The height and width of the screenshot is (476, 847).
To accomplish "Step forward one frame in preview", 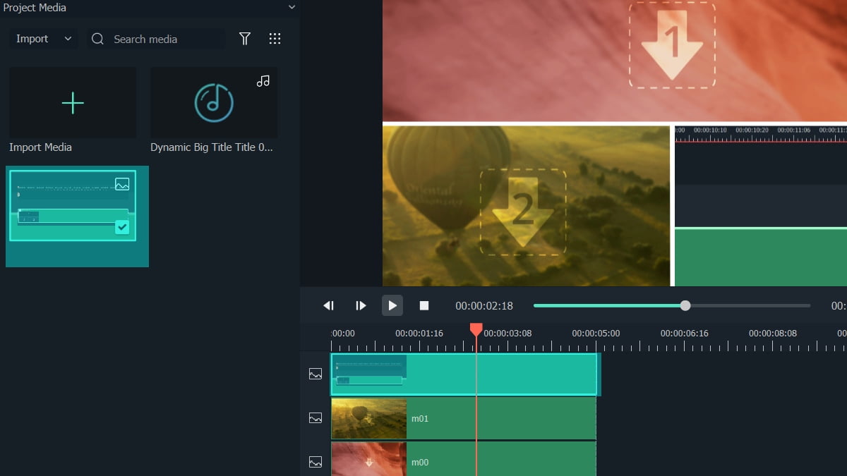I will click(361, 305).
